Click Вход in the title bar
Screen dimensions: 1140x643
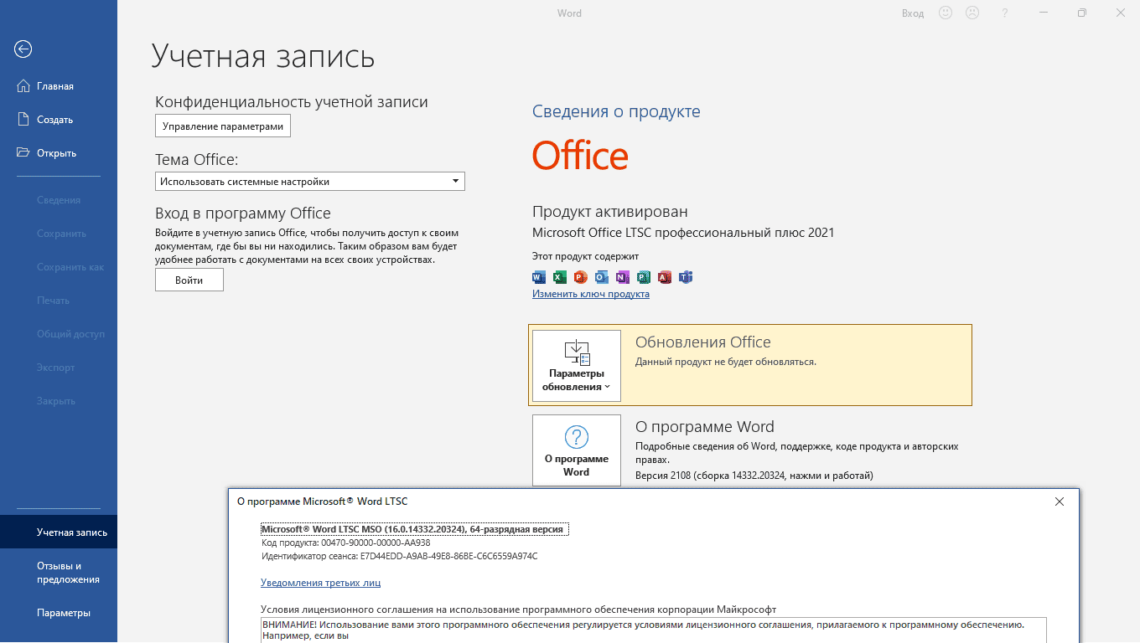coord(913,13)
